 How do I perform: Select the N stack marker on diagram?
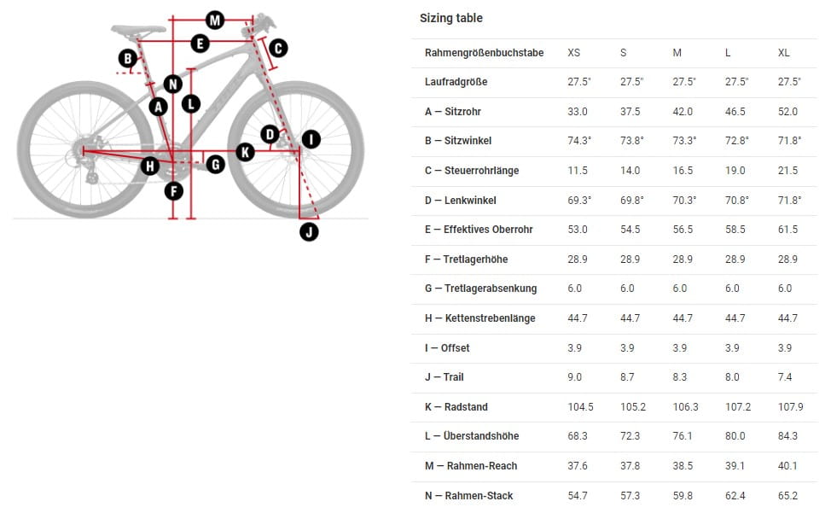click(173, 84)
